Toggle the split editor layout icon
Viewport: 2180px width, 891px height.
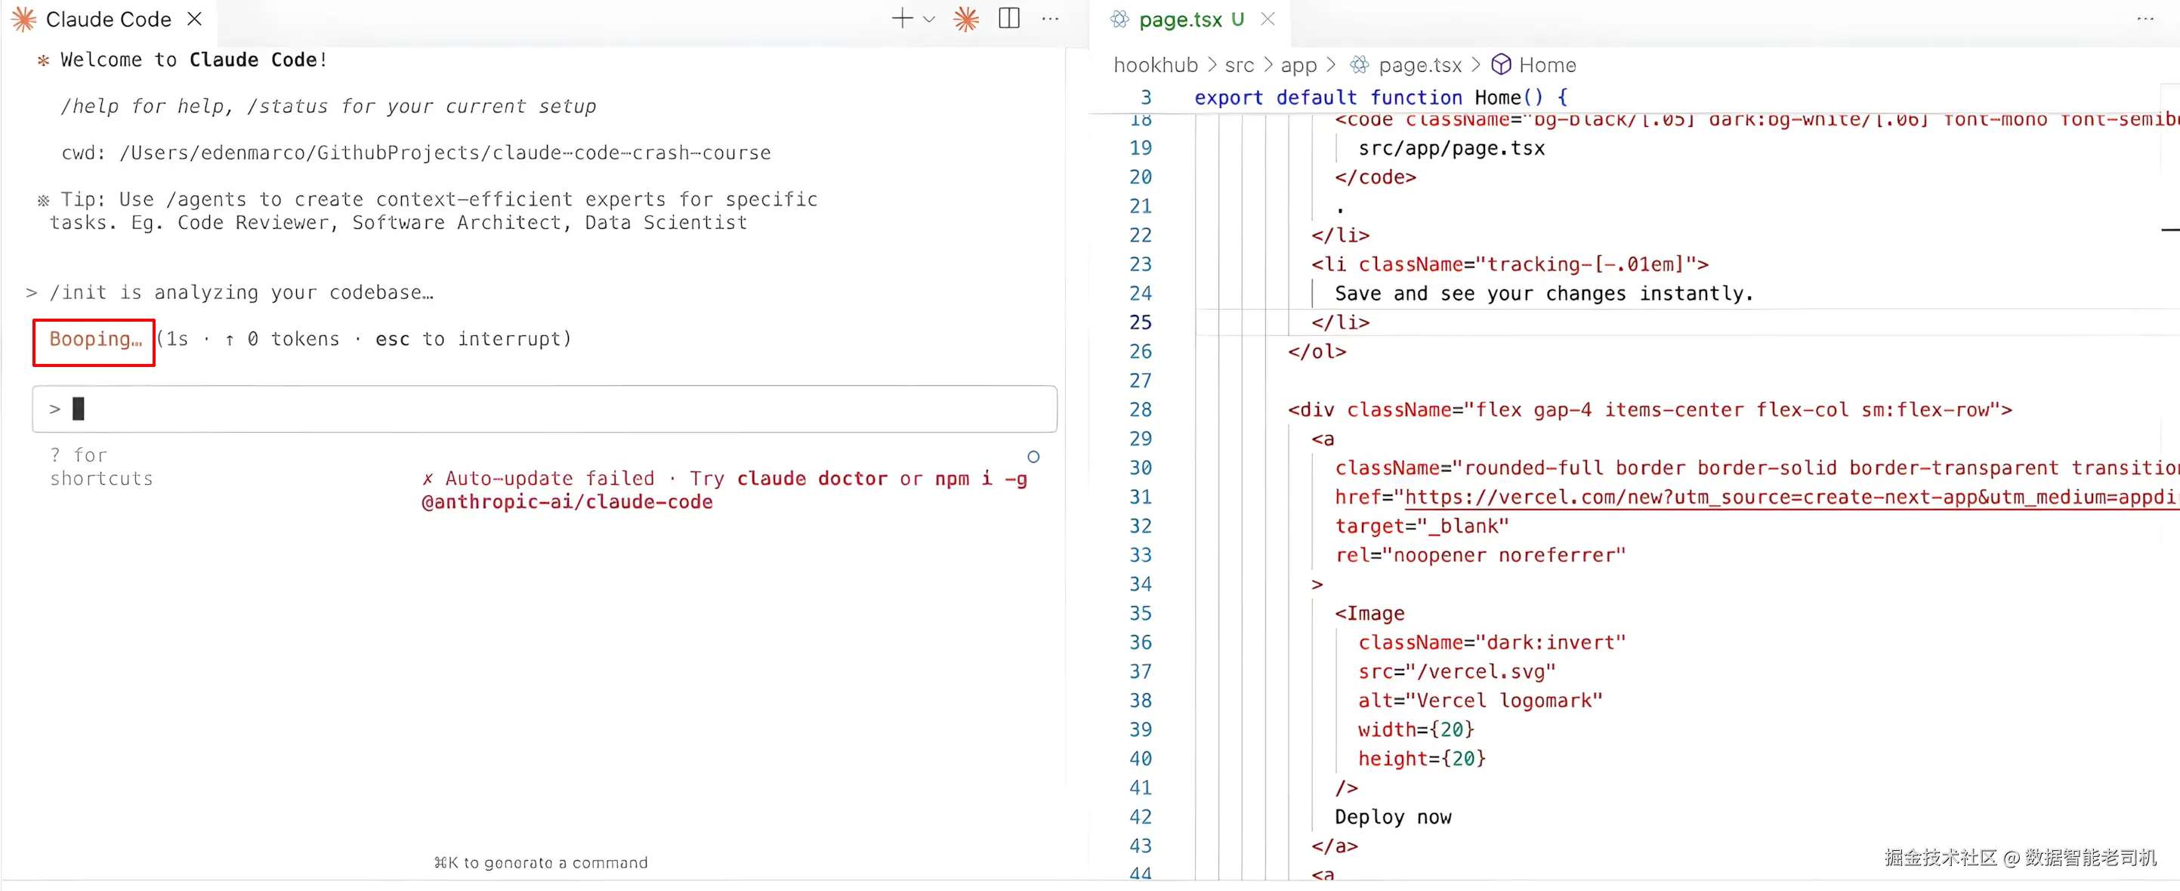1008,19
